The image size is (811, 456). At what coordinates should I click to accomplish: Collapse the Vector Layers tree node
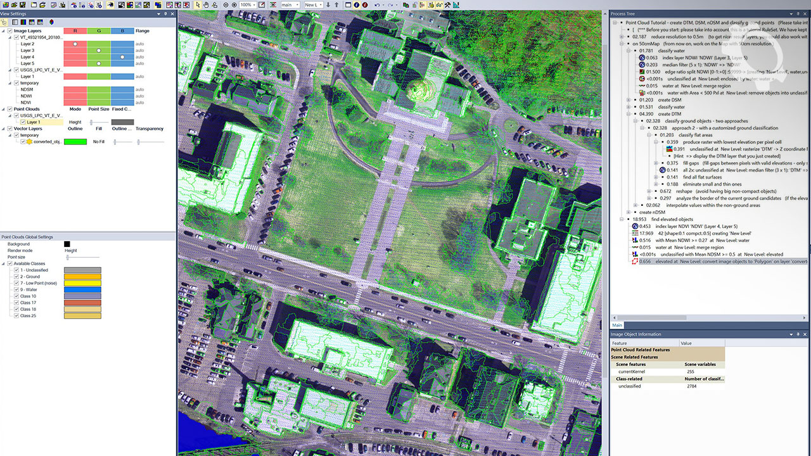pyautogui.click(x=4, y=129)
